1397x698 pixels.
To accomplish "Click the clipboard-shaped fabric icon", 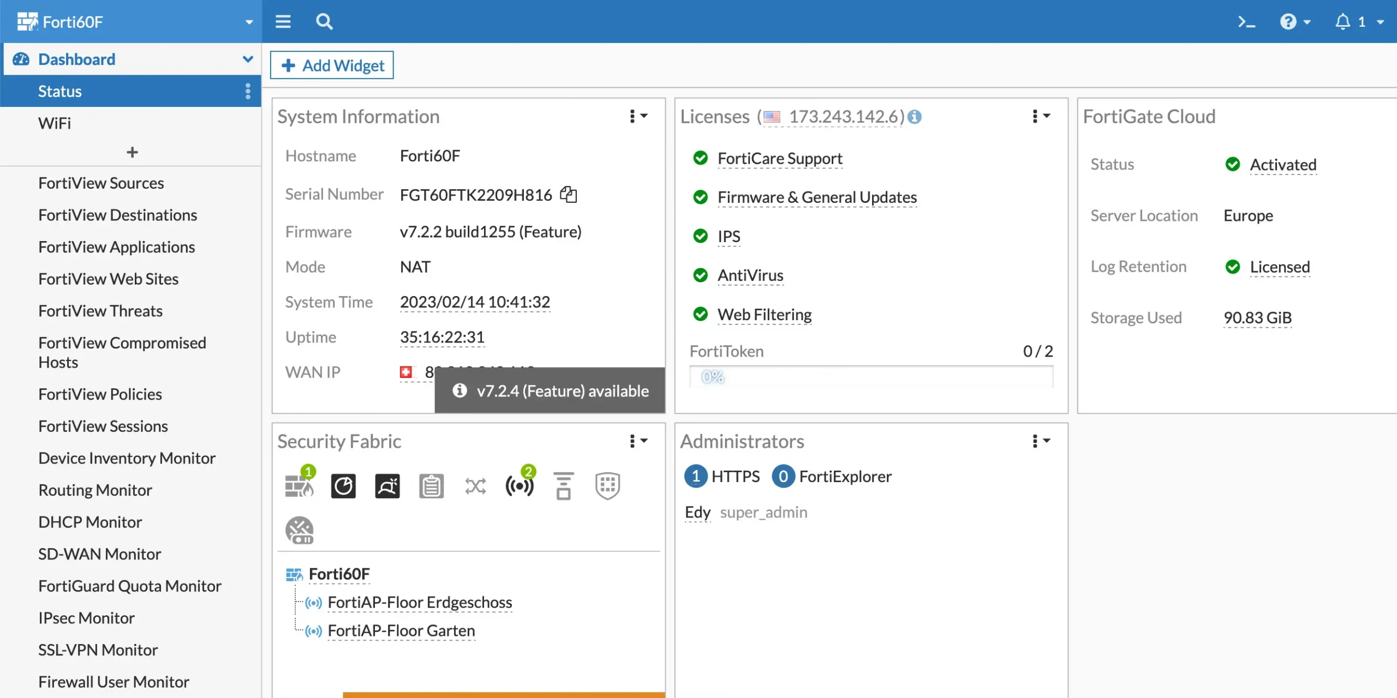I will point(431,486).
